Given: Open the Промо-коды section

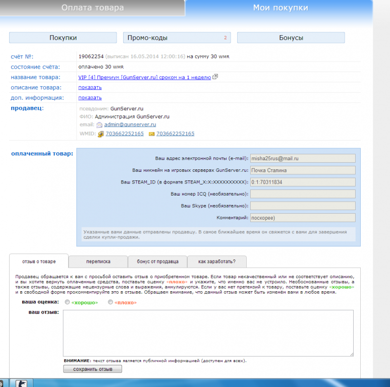Looking at the screenshot, I should [x=177, y=38].
